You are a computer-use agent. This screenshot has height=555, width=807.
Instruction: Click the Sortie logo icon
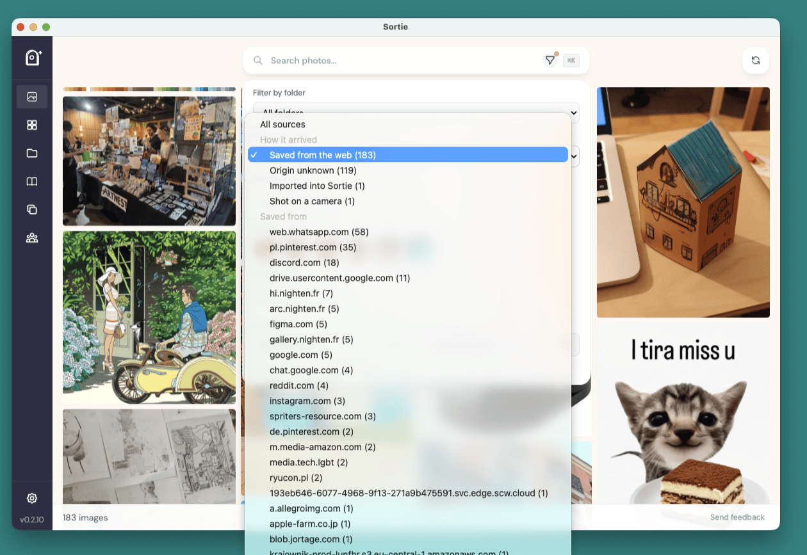tap(33, 58)
